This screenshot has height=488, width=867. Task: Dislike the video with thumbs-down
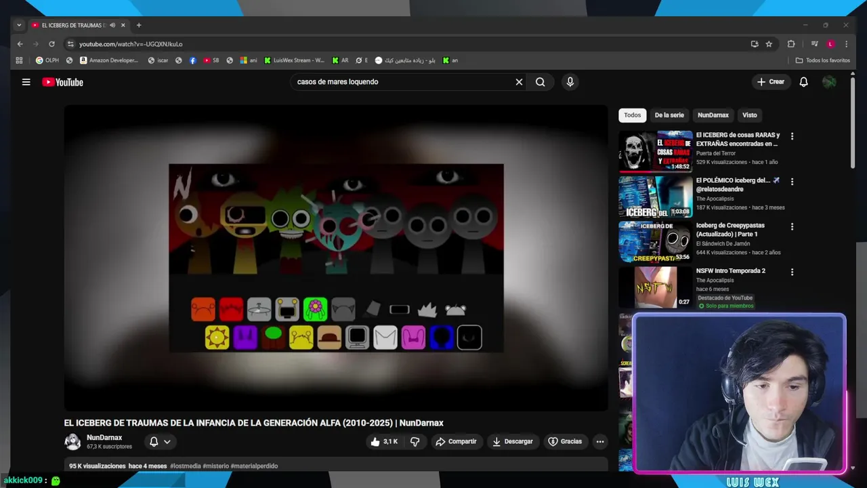coord(415,441)
